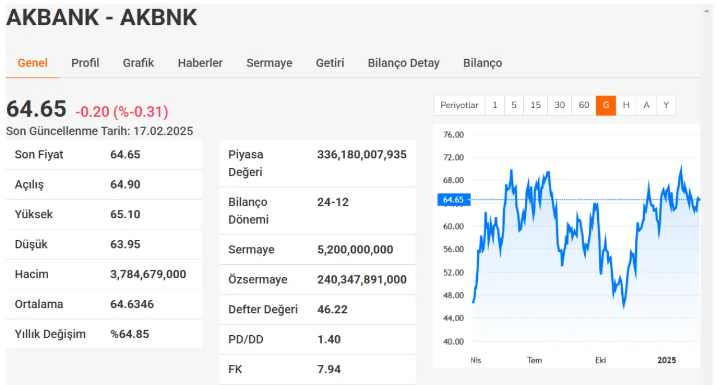Viewport: 717px width, 385px height.
Task: Click the Ortalama value 64.6346
Action: click(x=132, y=304)
